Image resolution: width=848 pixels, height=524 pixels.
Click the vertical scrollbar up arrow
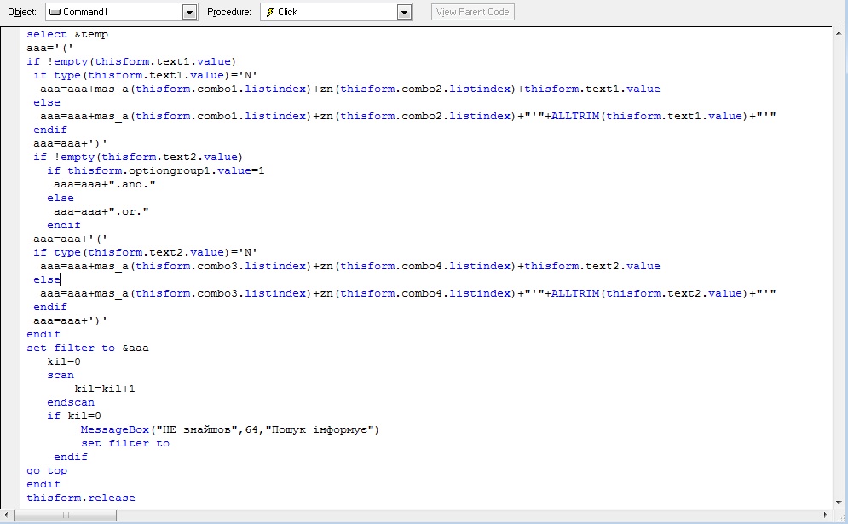point(839,33)
